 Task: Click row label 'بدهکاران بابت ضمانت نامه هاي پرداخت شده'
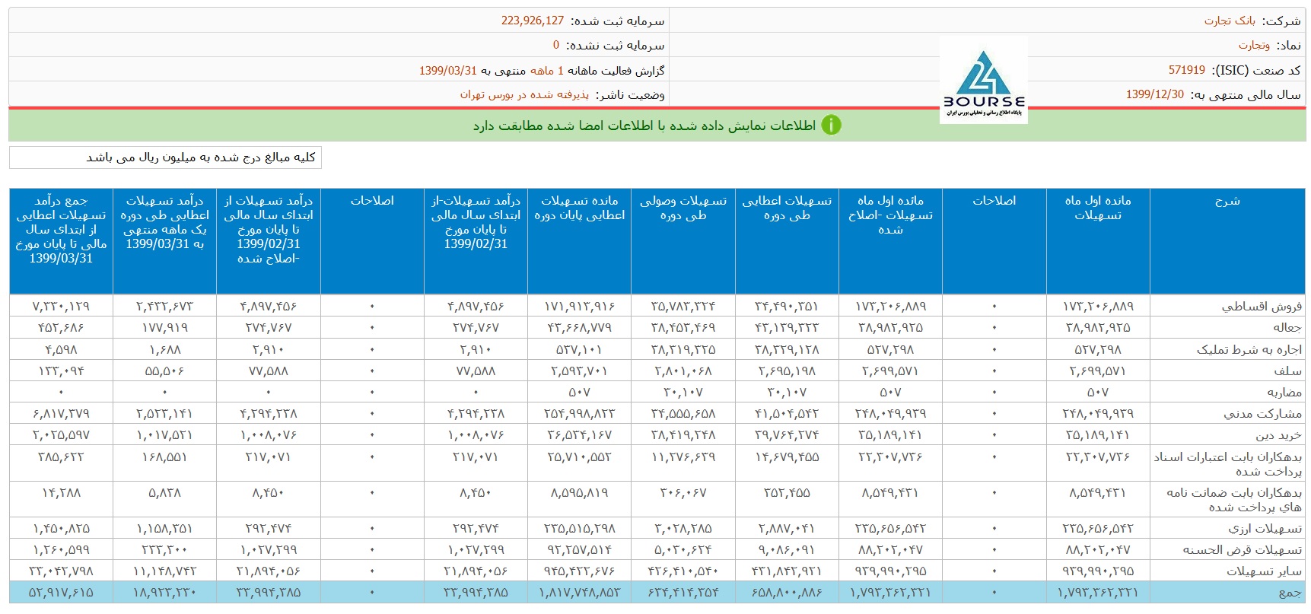pos(1234,499)
